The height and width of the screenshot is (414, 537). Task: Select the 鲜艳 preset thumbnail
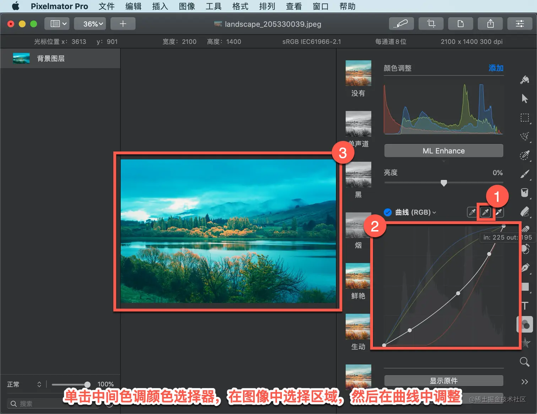click(x=358, y=276)
